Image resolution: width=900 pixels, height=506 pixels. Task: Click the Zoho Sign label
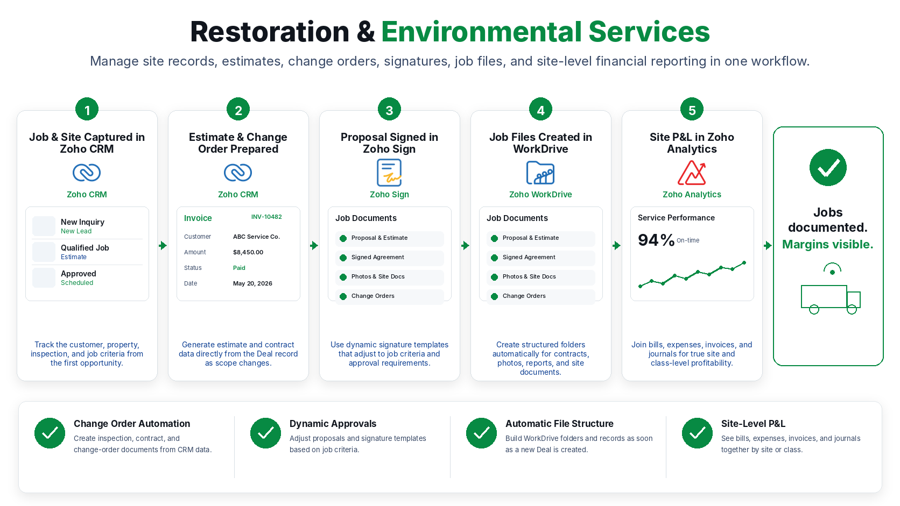pos(389,195)
